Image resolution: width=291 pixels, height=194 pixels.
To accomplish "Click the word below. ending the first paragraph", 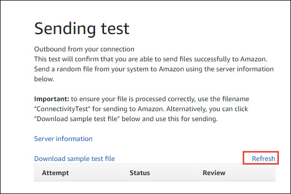I will click(44, 79).
